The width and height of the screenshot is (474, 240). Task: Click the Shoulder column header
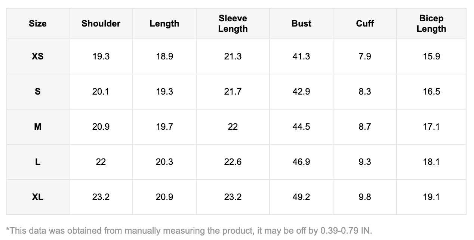tap(101, 24)
